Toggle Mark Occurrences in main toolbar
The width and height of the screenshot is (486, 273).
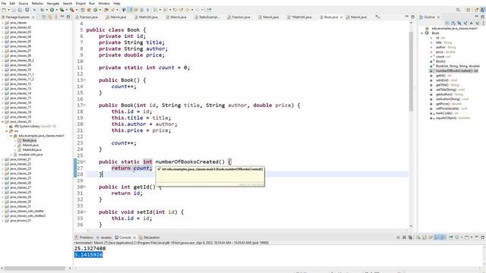pos(130,10)
